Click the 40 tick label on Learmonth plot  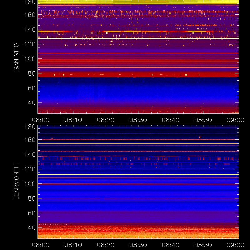tap(32, 228)
